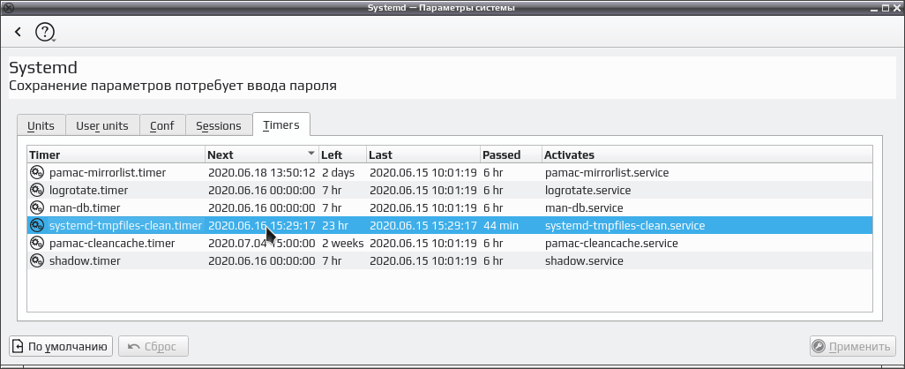The height and width of the screenshot is (369, 905).
Task: Select the systemd-tmpfiles-clean.timer name
Action: click(x=126, y=225)
